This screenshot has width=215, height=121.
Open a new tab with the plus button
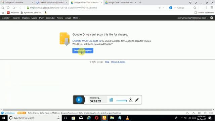tap(140, 2)
